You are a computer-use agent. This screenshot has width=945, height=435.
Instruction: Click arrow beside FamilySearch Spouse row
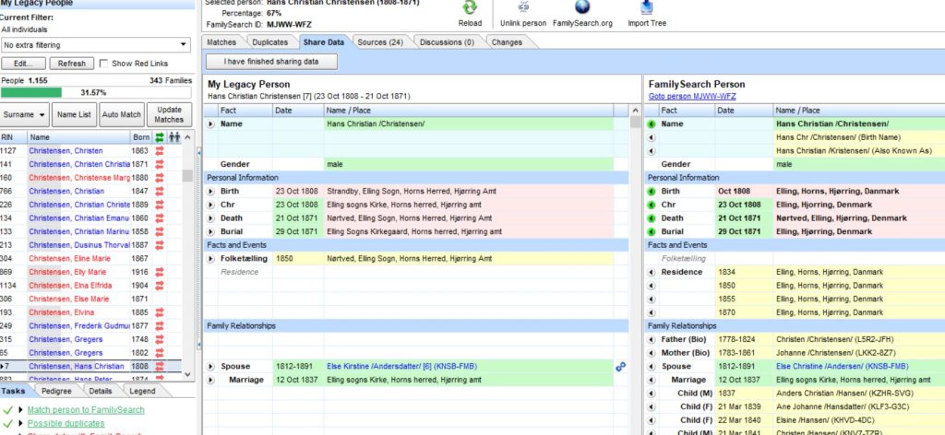[652, 366]
